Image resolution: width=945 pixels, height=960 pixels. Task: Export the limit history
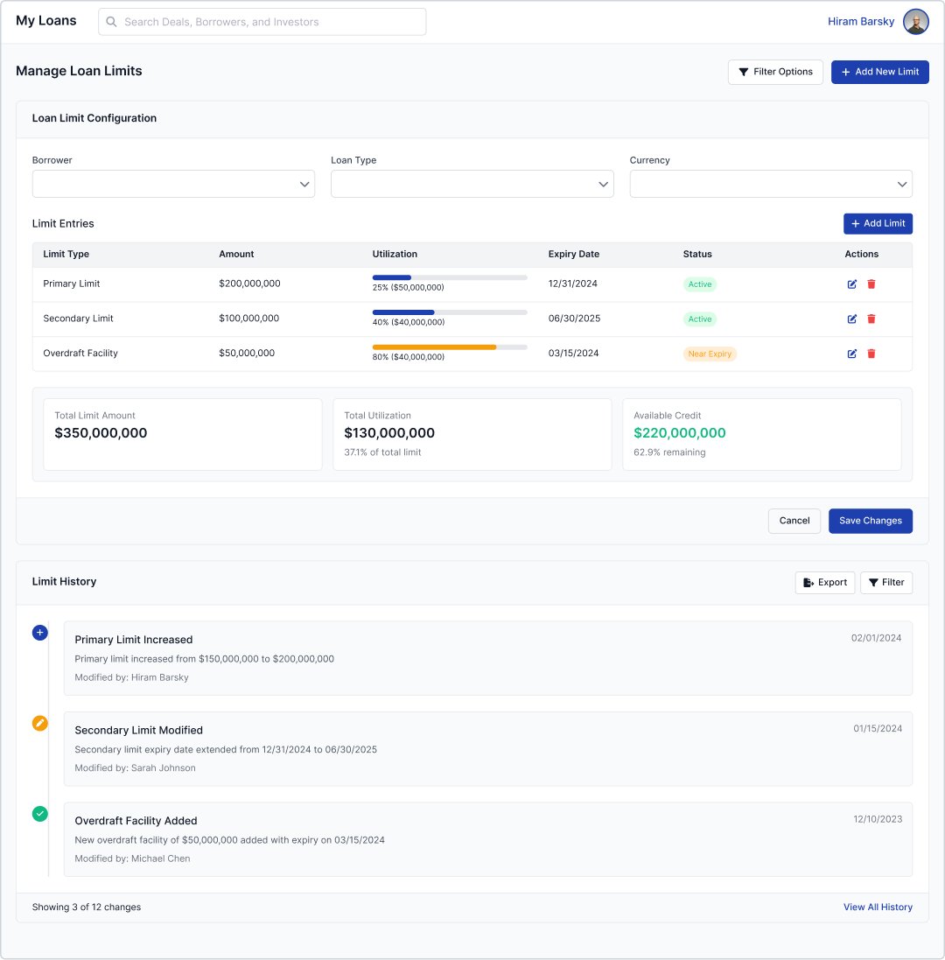(x=824, y=583)
